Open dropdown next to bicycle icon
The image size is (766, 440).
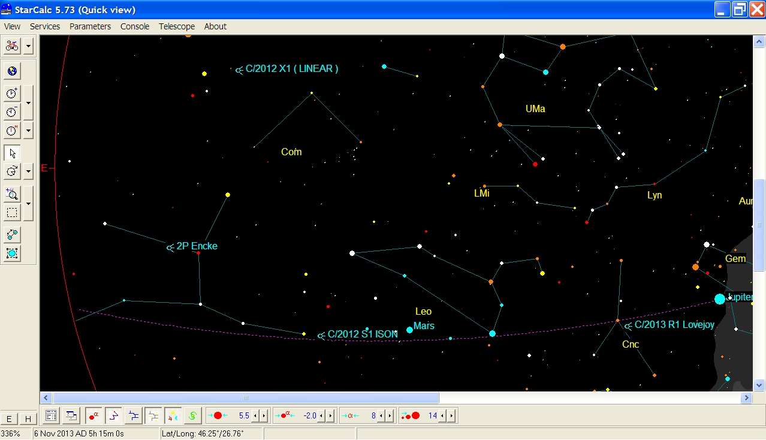28,46
